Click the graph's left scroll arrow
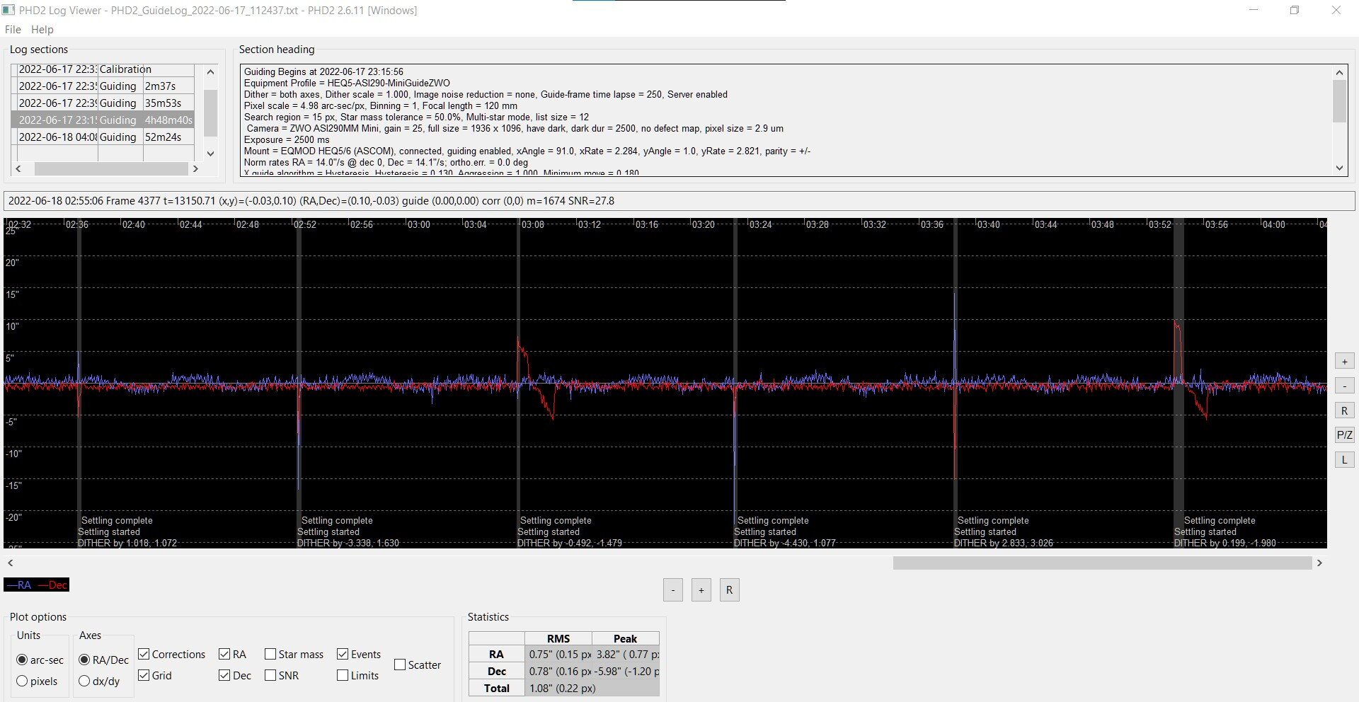 click(10, 563)
